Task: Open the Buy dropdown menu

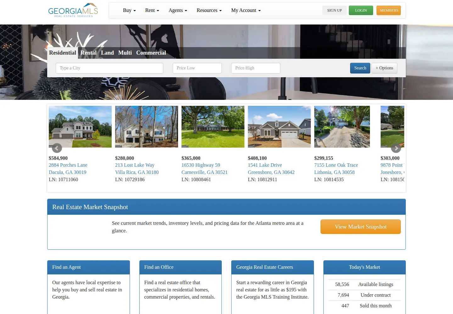Action: (x=129, y=10)
